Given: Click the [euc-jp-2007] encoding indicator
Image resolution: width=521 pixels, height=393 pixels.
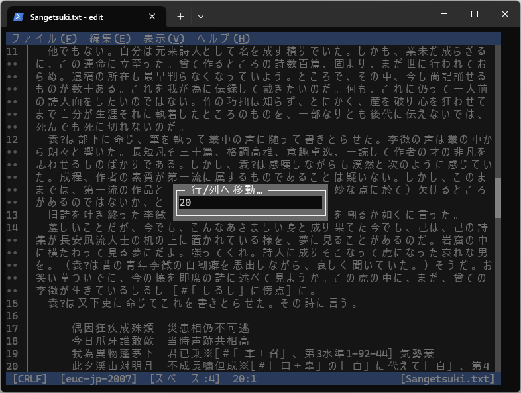Looking at the screenshot, I should 98,378.
